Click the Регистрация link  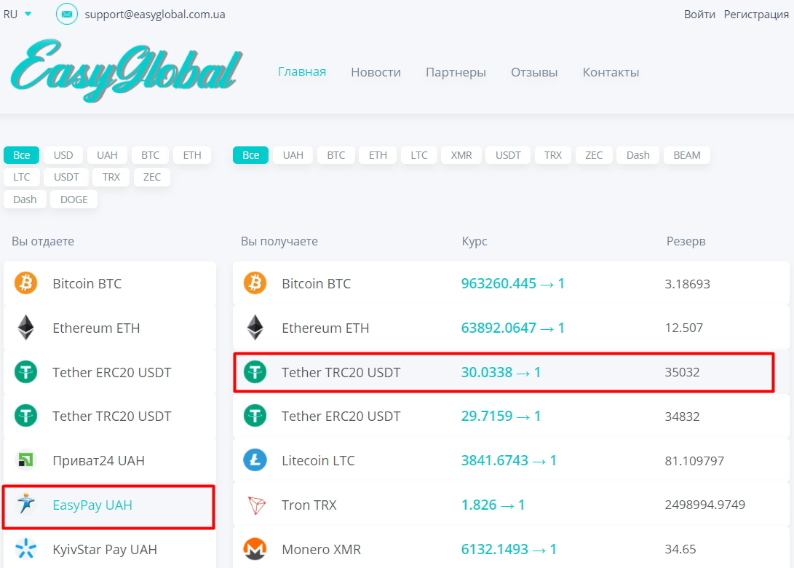756,15
